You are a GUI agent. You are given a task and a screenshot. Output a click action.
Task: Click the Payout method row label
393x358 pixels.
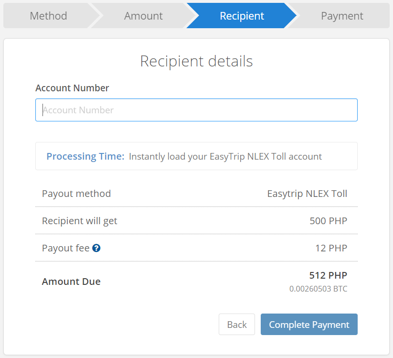76,194
